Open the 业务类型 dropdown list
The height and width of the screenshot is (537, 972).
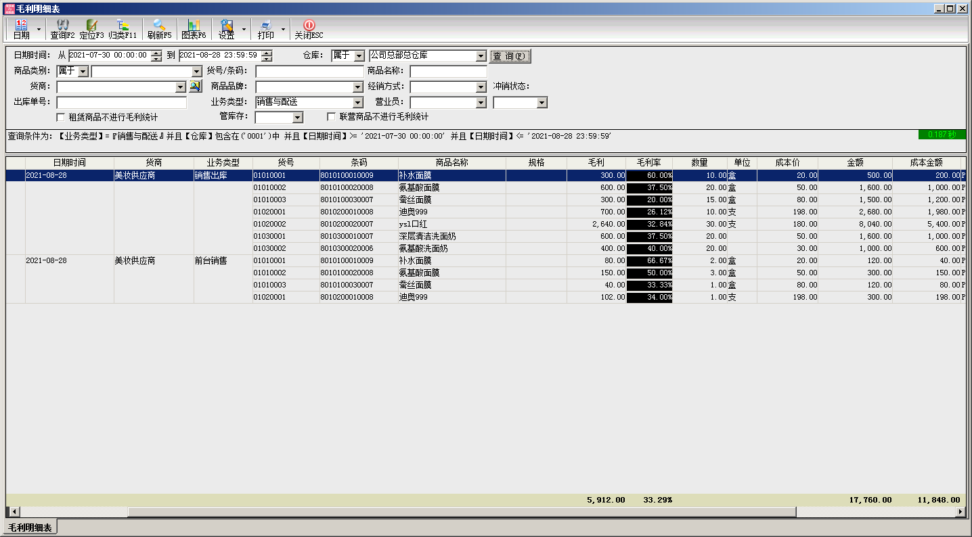pos(358,103)
